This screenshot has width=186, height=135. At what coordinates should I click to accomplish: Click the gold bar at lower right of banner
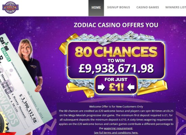(x=153, y=87)
